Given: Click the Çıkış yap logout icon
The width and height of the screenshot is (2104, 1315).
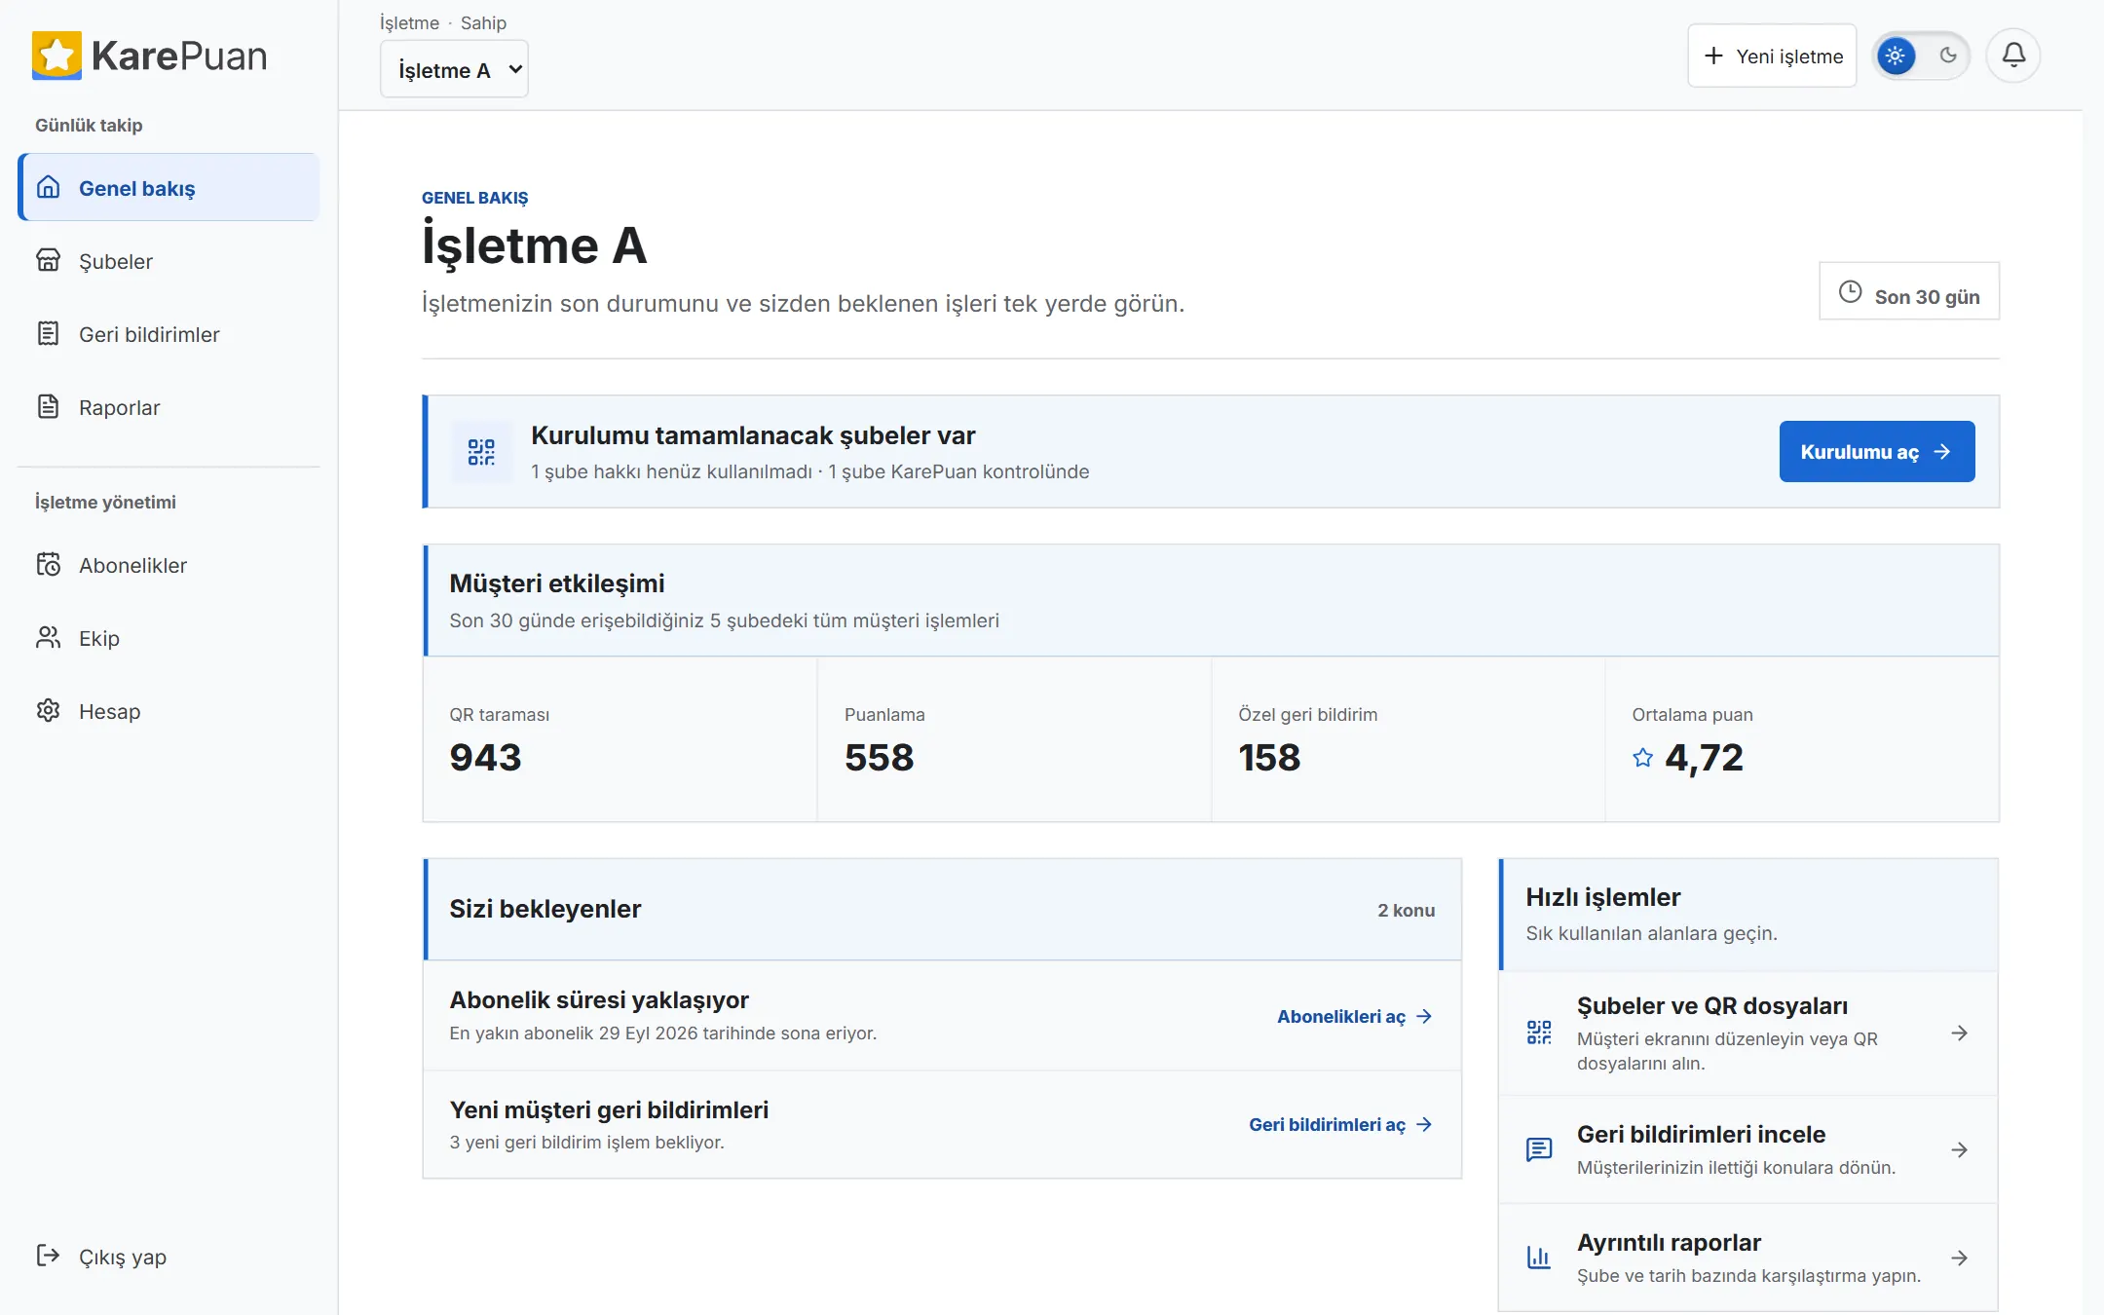Looking at the screenshot, I should tap(49, 1256).
